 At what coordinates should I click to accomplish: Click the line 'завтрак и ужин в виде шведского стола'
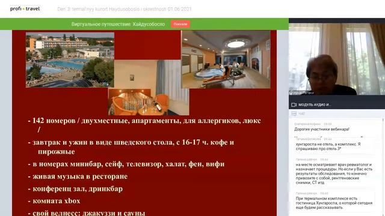click(x=131, y=146)
